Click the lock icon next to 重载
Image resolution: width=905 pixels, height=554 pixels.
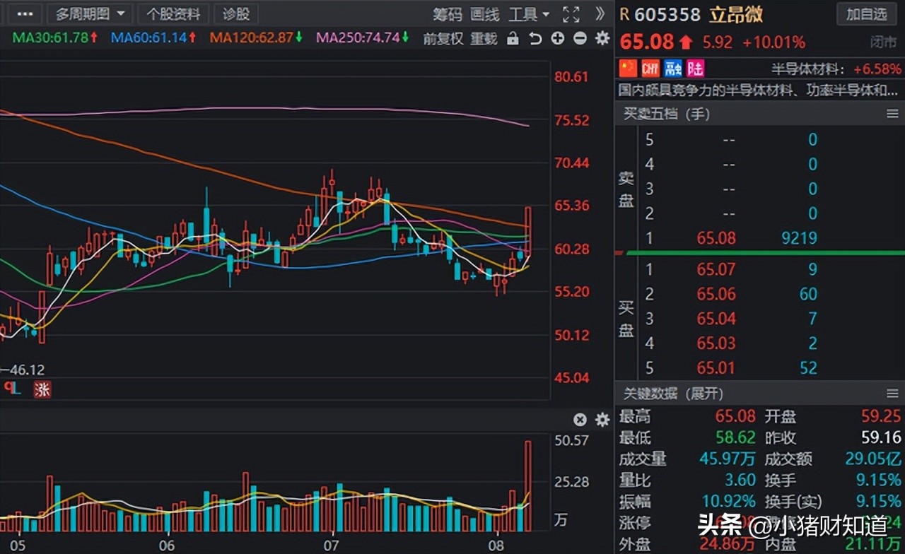[x=513, y=39]
